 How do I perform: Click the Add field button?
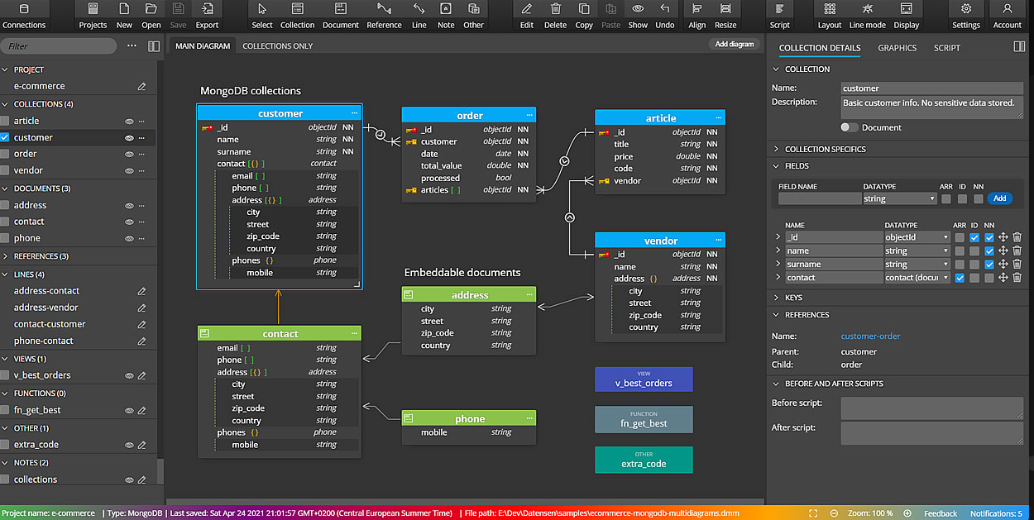pyautogui.click(x=1000, y=198)
